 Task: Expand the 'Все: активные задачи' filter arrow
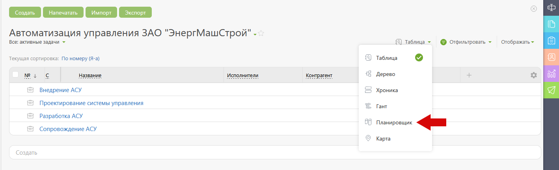(64, 42)
